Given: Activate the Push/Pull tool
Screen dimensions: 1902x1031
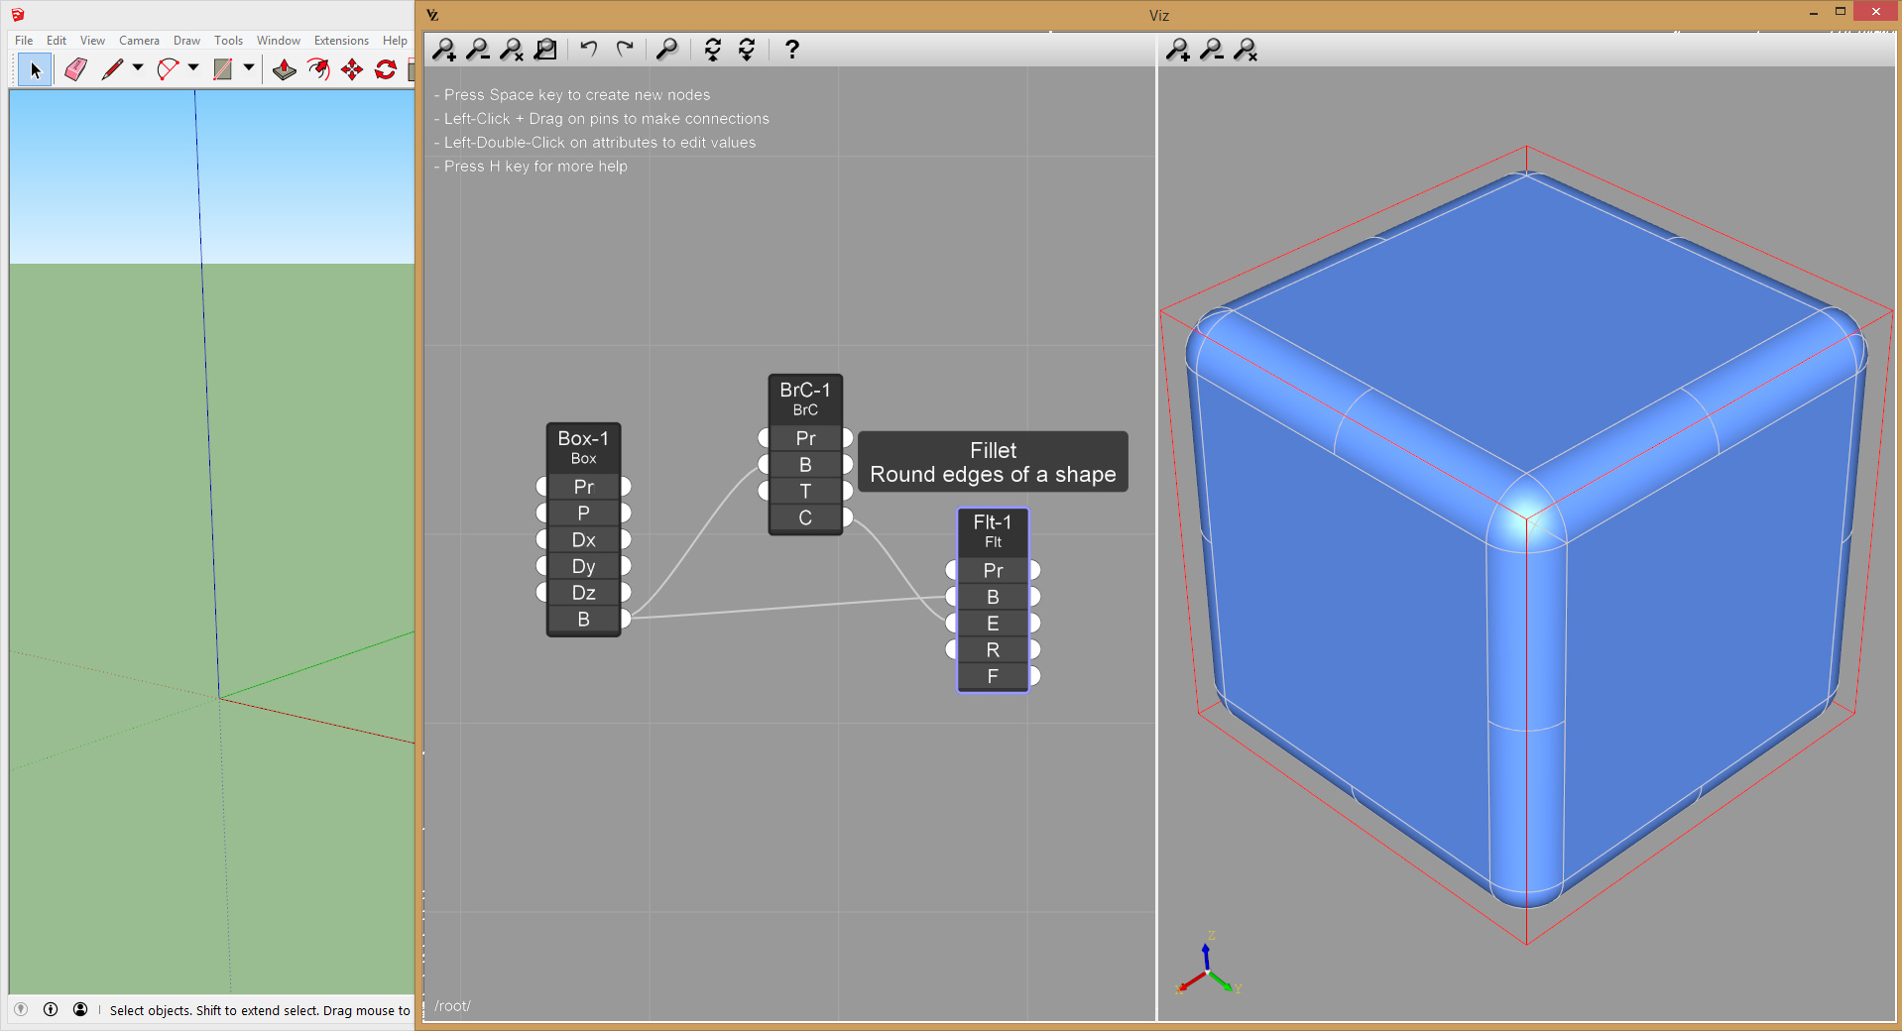Looking at the screenshot, I should coord(285,69).
